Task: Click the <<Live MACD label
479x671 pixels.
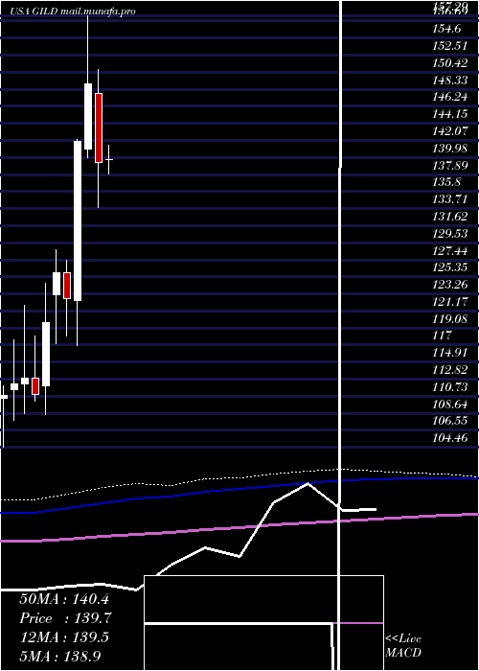Action: (x=403, y=645)
